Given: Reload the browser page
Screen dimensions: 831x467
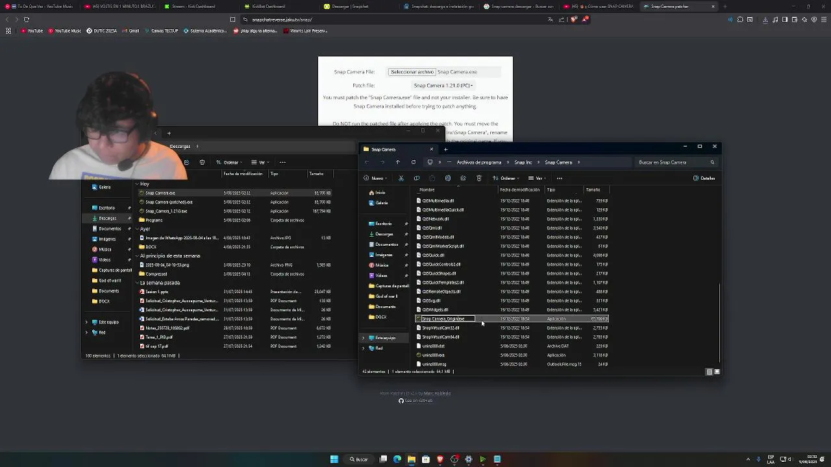Looking at the screenshot, I should point(26,19).
